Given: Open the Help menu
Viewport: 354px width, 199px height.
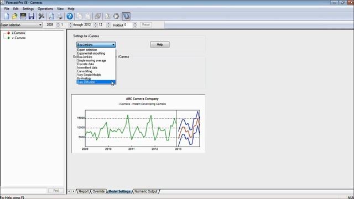Looking at the screenshot, I should 71,9.
